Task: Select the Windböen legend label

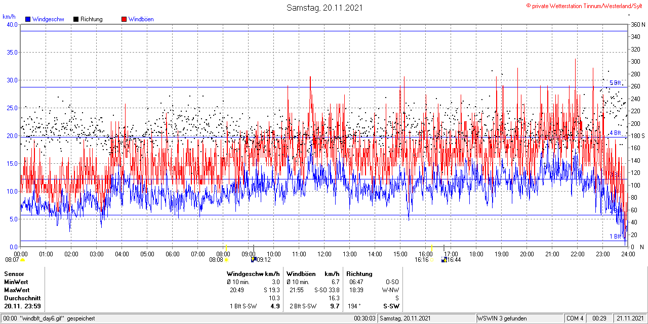Action: pyautogui.click(x=141, y=19)
